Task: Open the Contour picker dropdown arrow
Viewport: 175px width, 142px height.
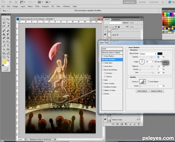Action: (x=145, y=82)
